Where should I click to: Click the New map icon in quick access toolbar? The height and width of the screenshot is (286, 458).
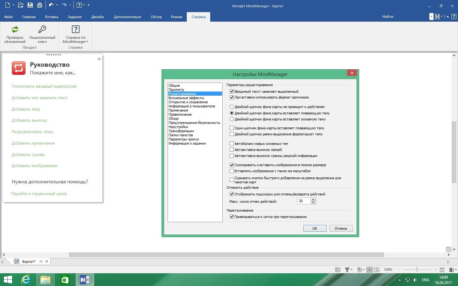click(x=8, y=5)
